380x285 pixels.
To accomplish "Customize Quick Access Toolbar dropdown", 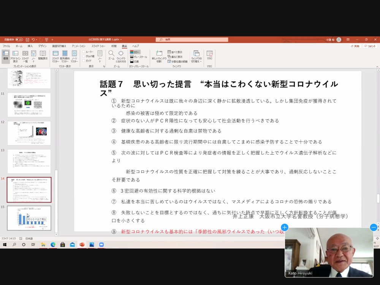I will (x=52, y=40).
